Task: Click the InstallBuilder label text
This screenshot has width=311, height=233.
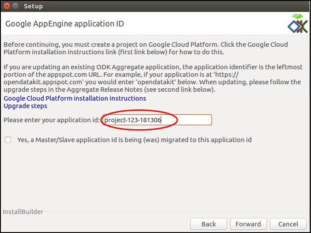Action: click(23, 212)
